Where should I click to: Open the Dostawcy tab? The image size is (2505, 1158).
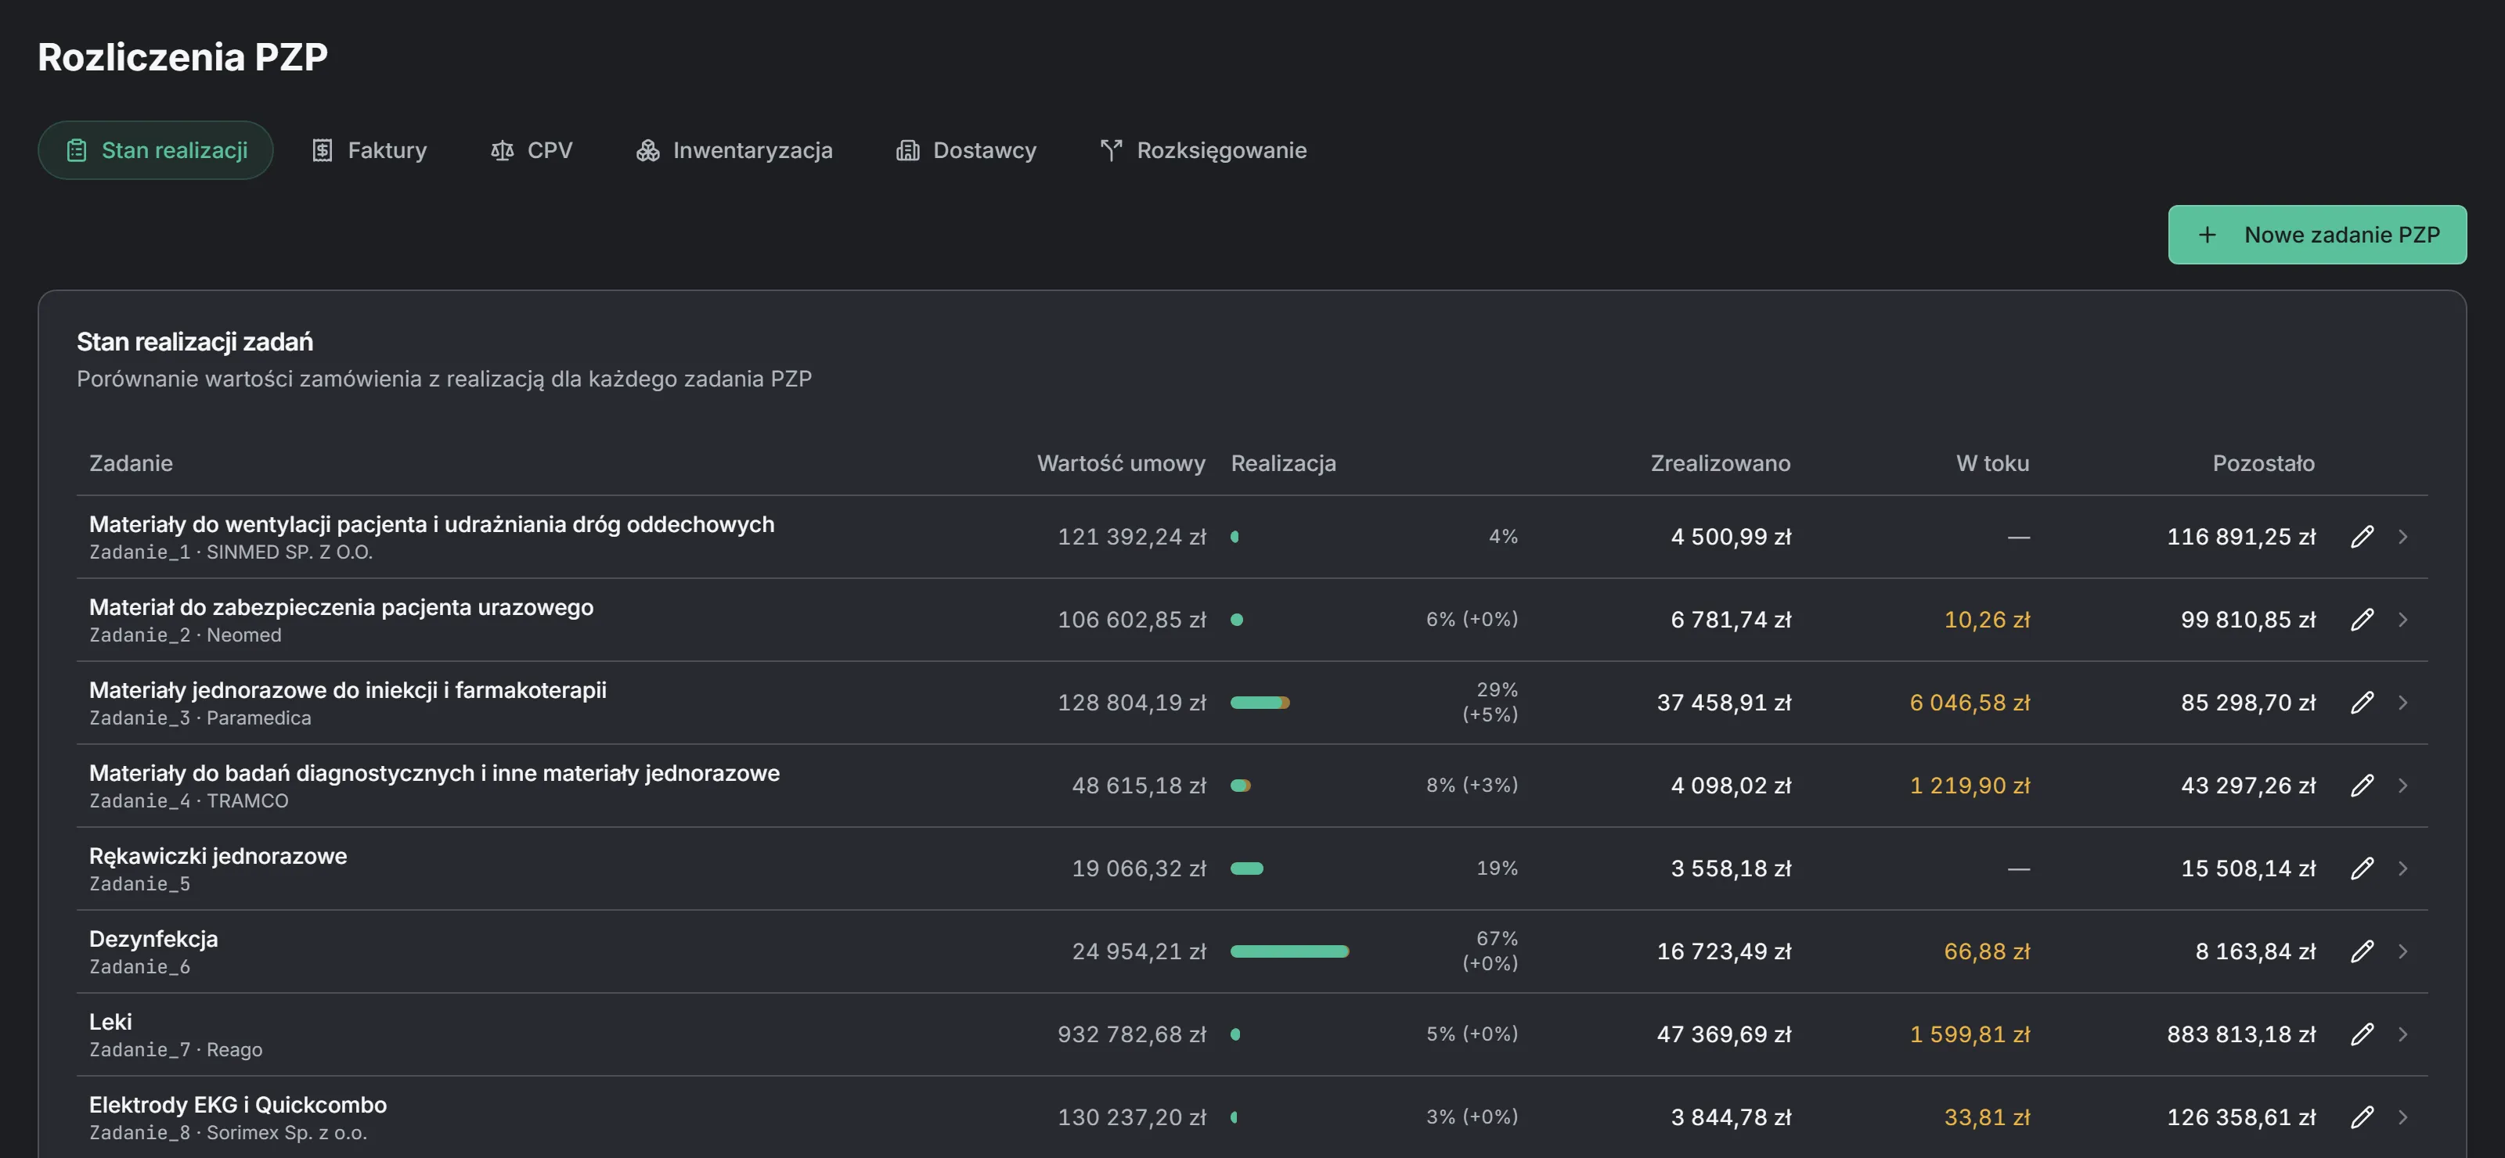967,151
